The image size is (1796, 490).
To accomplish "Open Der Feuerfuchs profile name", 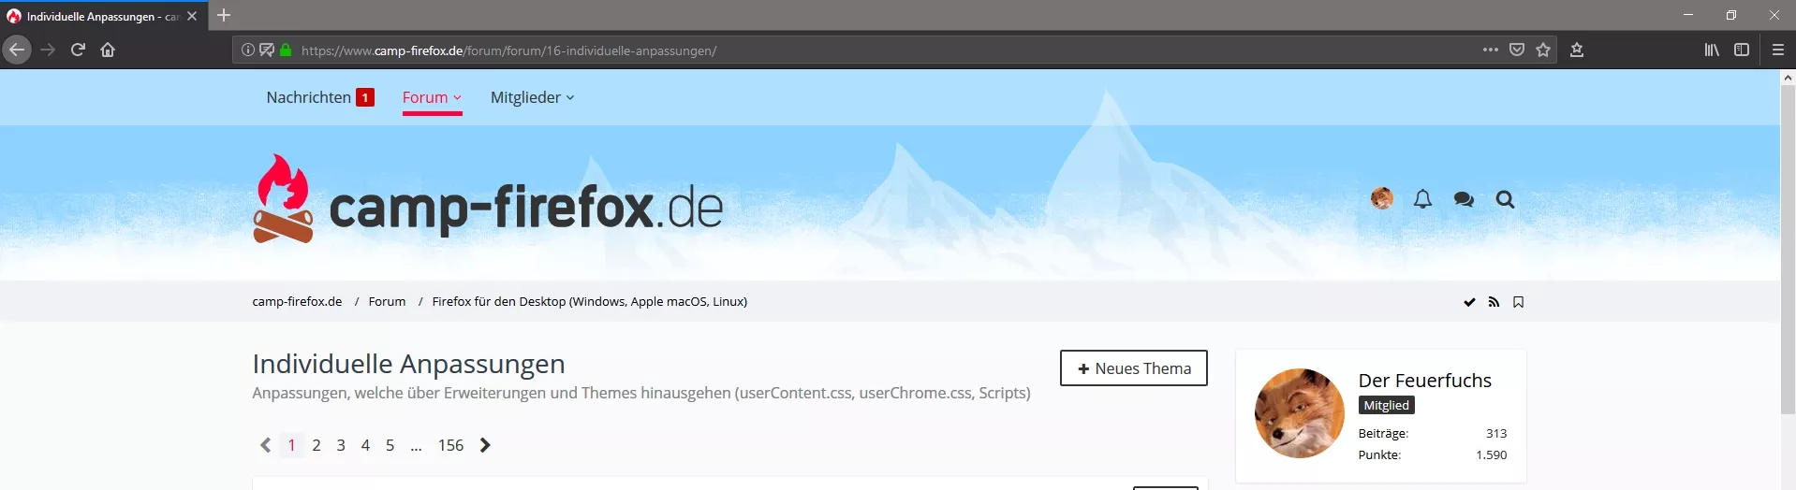I will coord(1424,380).
